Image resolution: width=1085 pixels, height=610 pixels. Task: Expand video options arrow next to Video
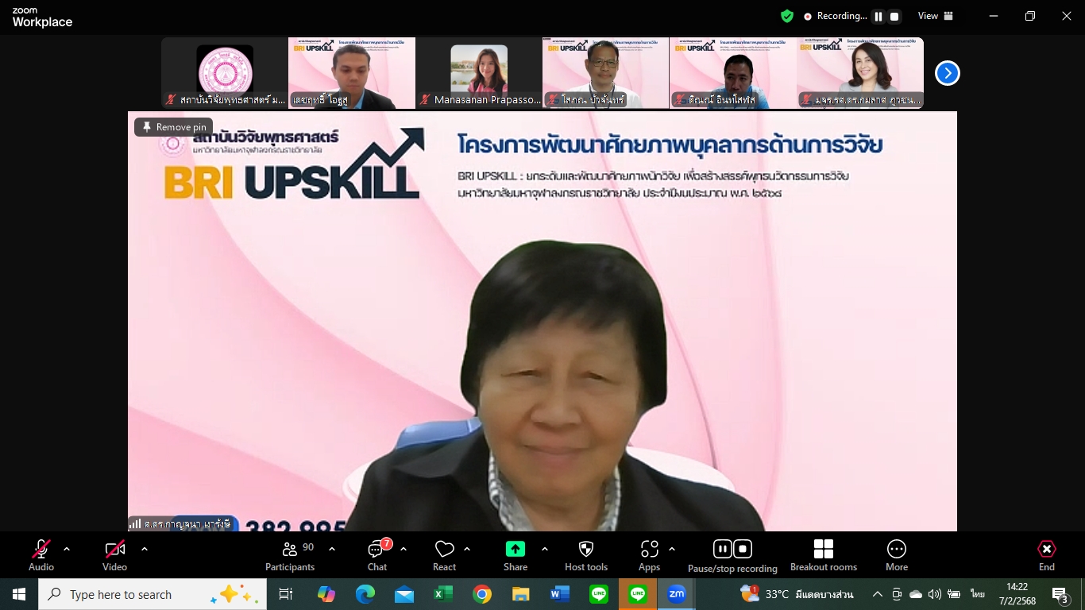pyautogui.click(x=145, y=549)
